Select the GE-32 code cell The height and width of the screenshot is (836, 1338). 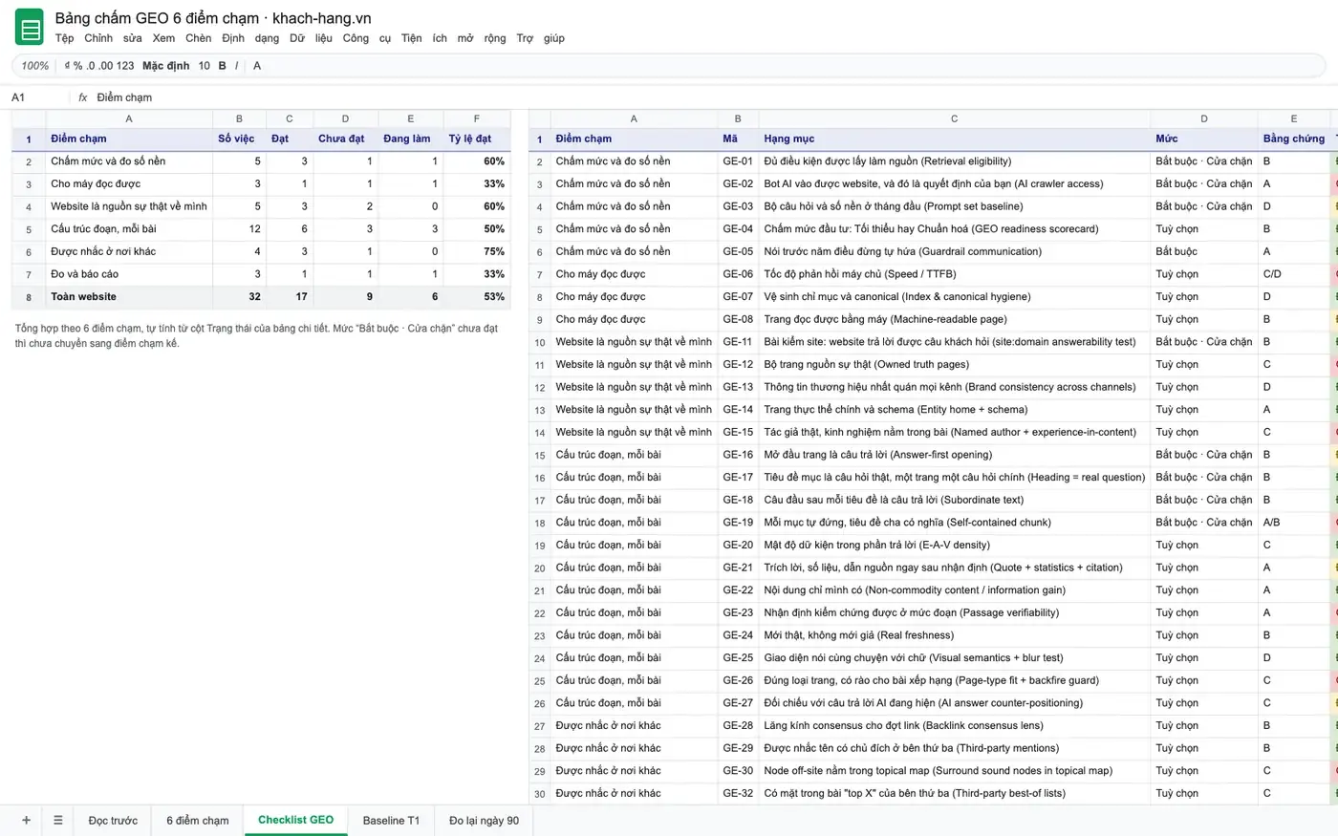[738, 793]
